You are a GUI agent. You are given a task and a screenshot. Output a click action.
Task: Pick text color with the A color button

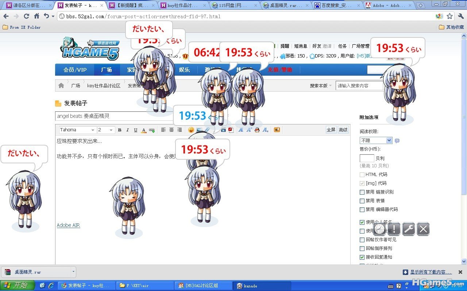tap(144, 130)
